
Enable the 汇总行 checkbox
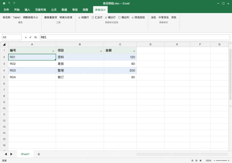tap(93, 18)
